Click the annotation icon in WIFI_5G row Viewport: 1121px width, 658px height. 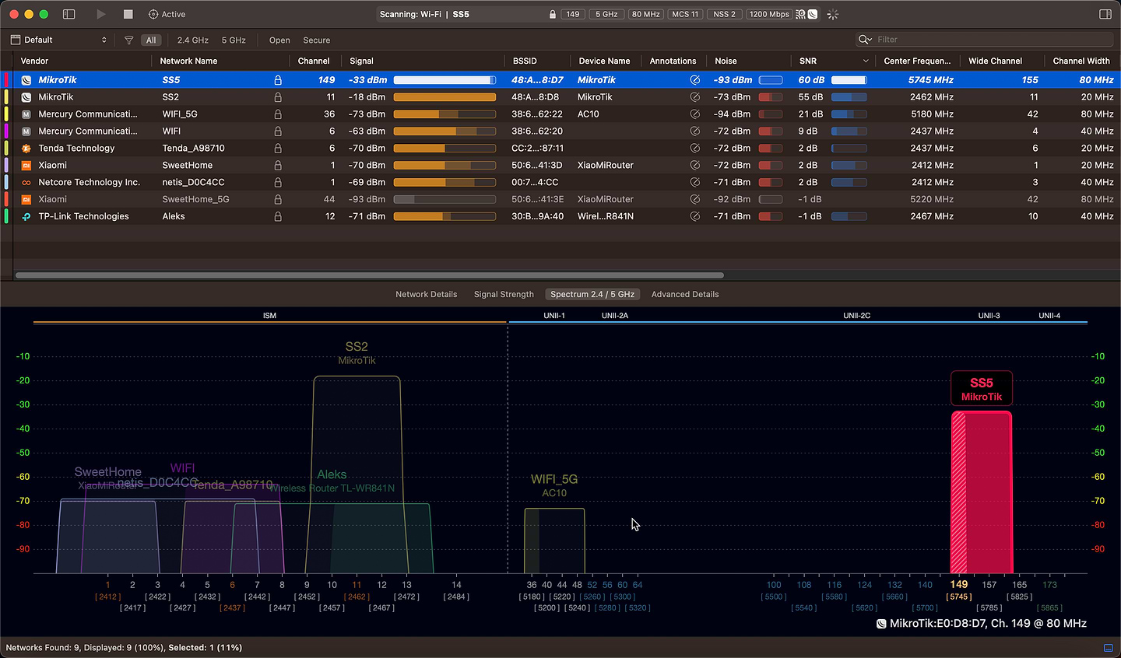[694, 114]
